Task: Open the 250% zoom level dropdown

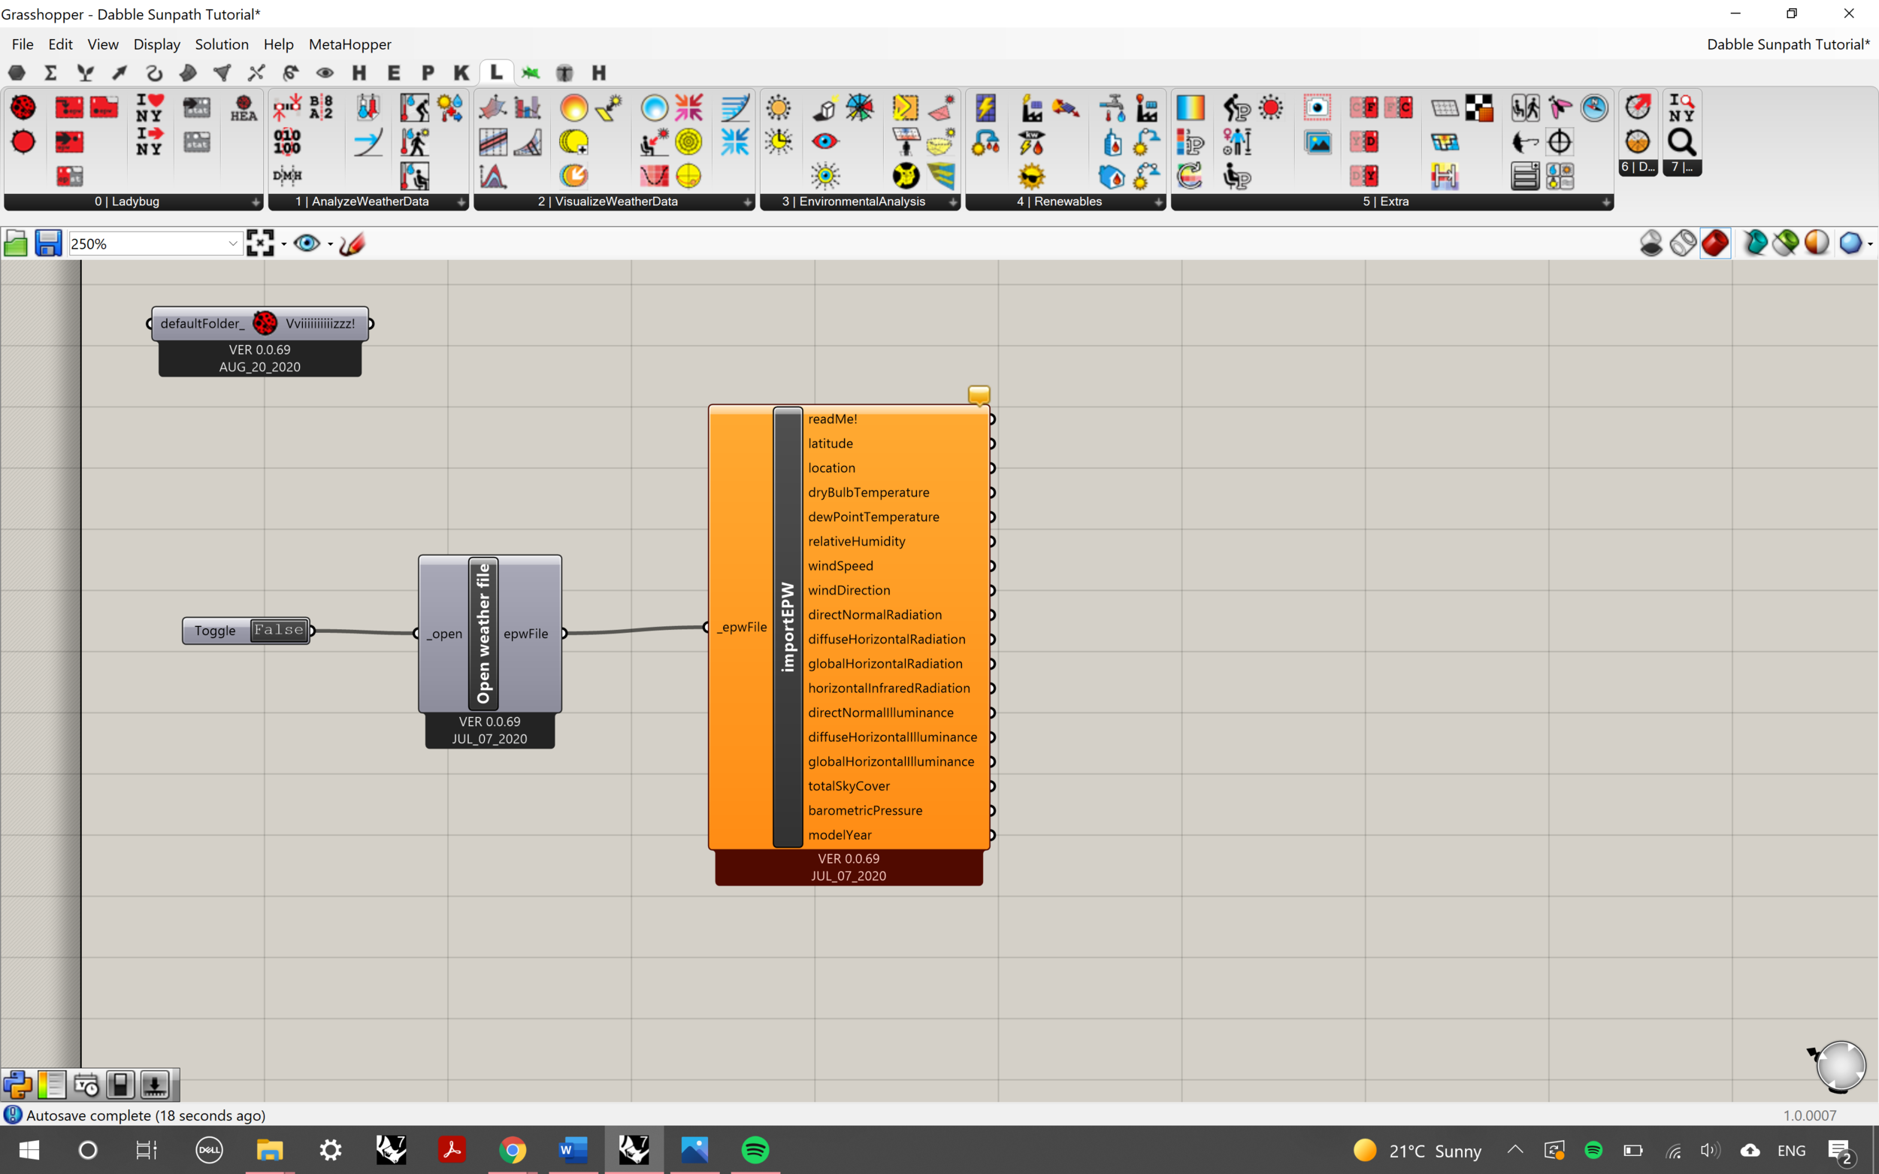Action: click(x=232, y=244)
